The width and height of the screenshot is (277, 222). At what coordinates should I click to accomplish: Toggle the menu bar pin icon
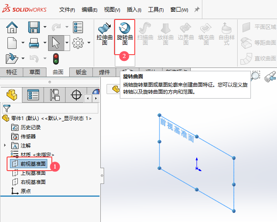click(197, 10)
